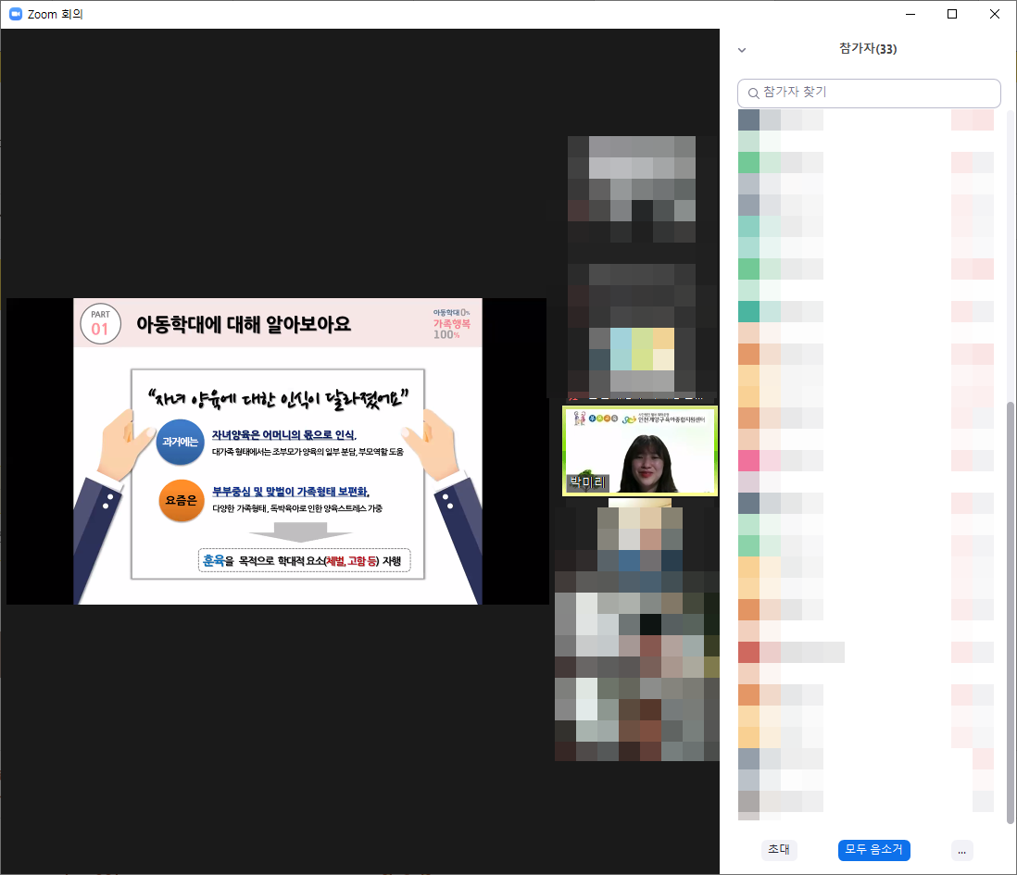Close the Zoom 회의 window
Image resolution: width=1017 pixels, height=875 pixels.
[x=995, y=14]
